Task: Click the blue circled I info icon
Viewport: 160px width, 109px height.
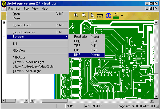Action: (x=108, y=16)
